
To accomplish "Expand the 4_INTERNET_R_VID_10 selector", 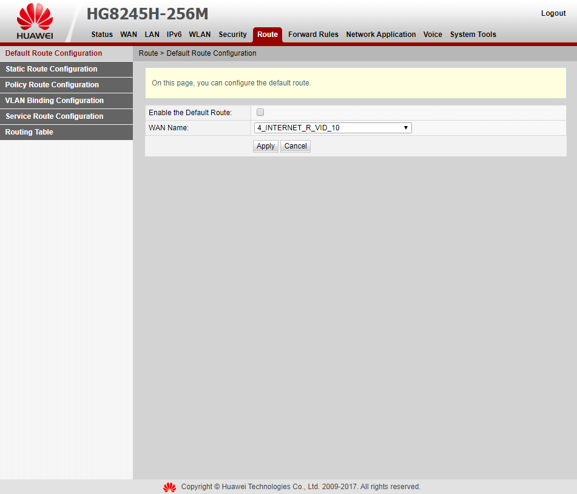I will click(x=405, y=128).
